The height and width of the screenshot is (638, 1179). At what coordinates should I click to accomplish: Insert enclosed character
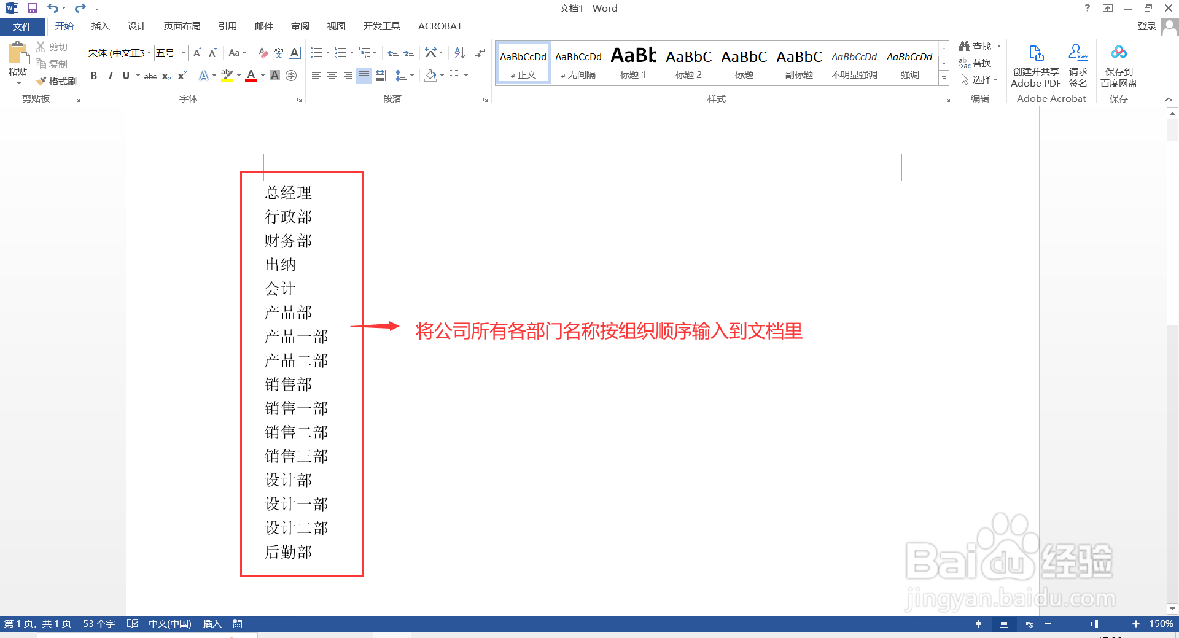[291, 76]
